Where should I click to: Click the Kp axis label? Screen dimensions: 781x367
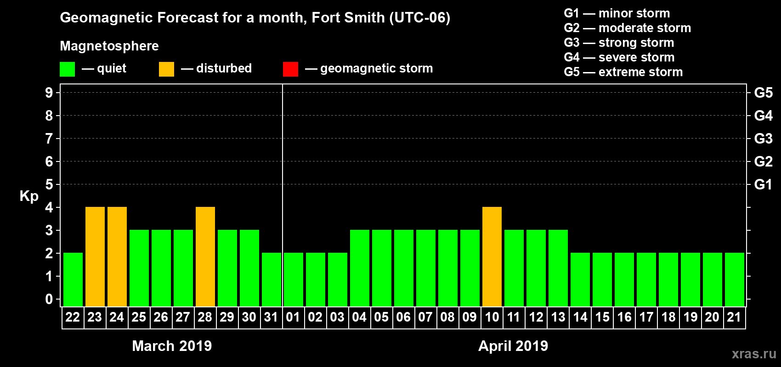pyautogui.click(x=29, y=196)
